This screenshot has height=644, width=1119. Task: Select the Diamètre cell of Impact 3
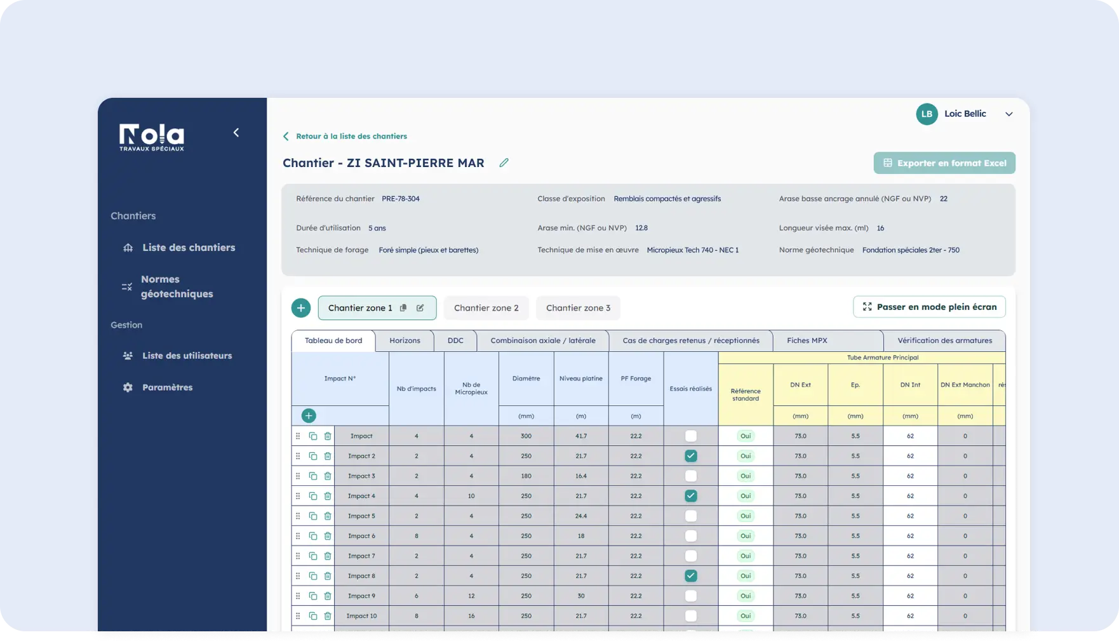526,476
